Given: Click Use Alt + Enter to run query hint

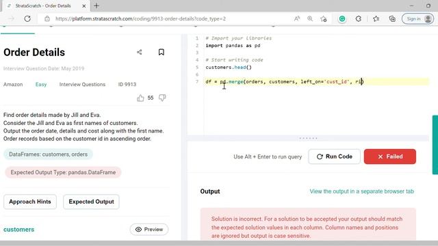Looking at the screenshot, I should tap(268, 156).
